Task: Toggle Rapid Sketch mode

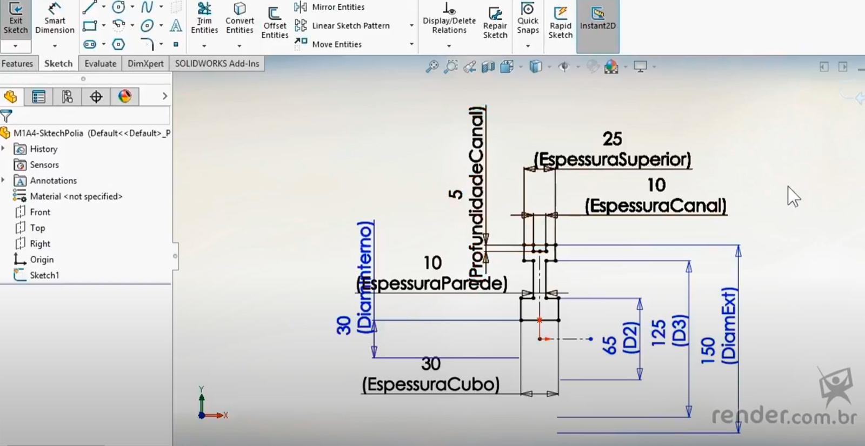Action: [560, 23]
